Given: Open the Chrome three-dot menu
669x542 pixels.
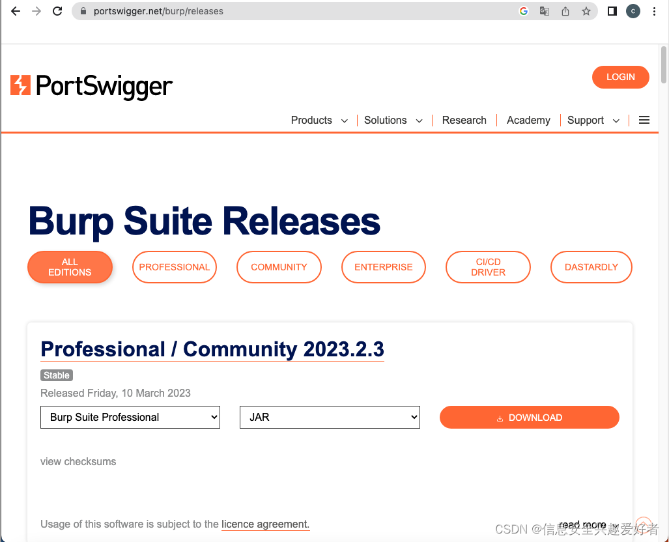Looking at the screenshot, I should point(654,11).
